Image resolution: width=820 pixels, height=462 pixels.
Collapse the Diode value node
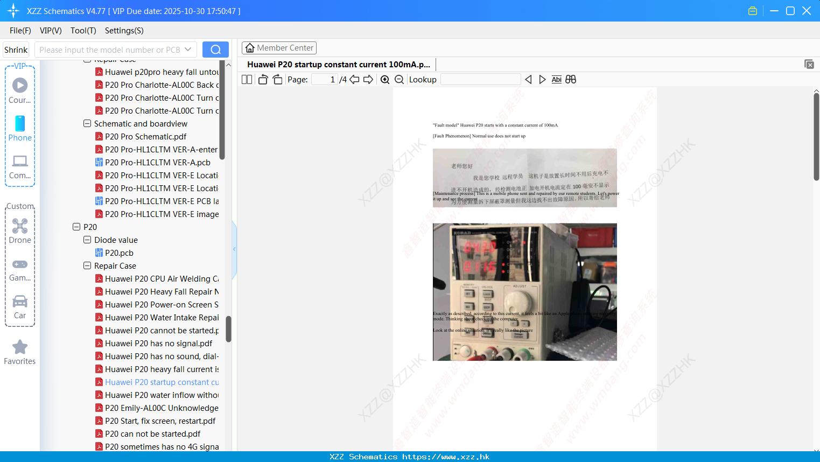(x=87, y=240)
